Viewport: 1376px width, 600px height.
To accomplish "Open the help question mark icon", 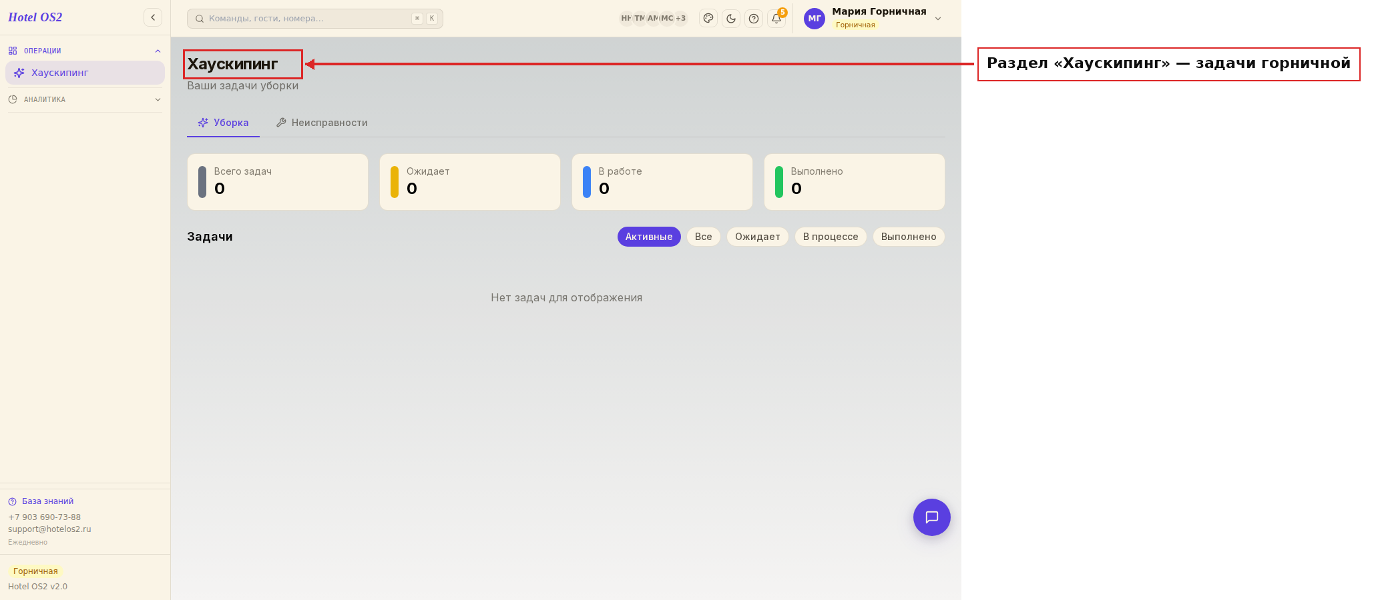I will click(x=754, y=19).
